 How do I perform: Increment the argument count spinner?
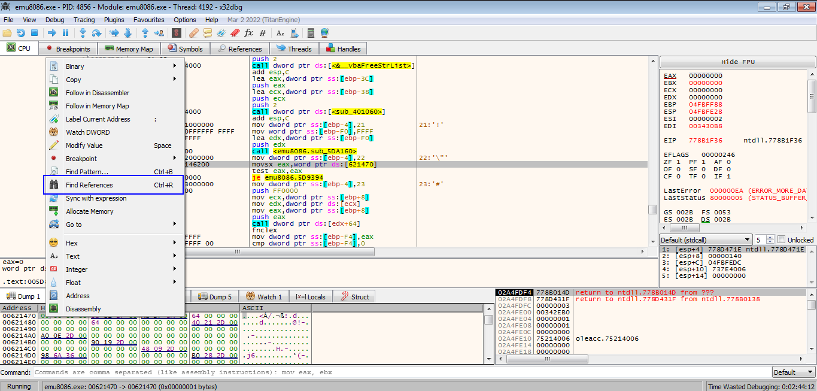[x=770, y=237]
